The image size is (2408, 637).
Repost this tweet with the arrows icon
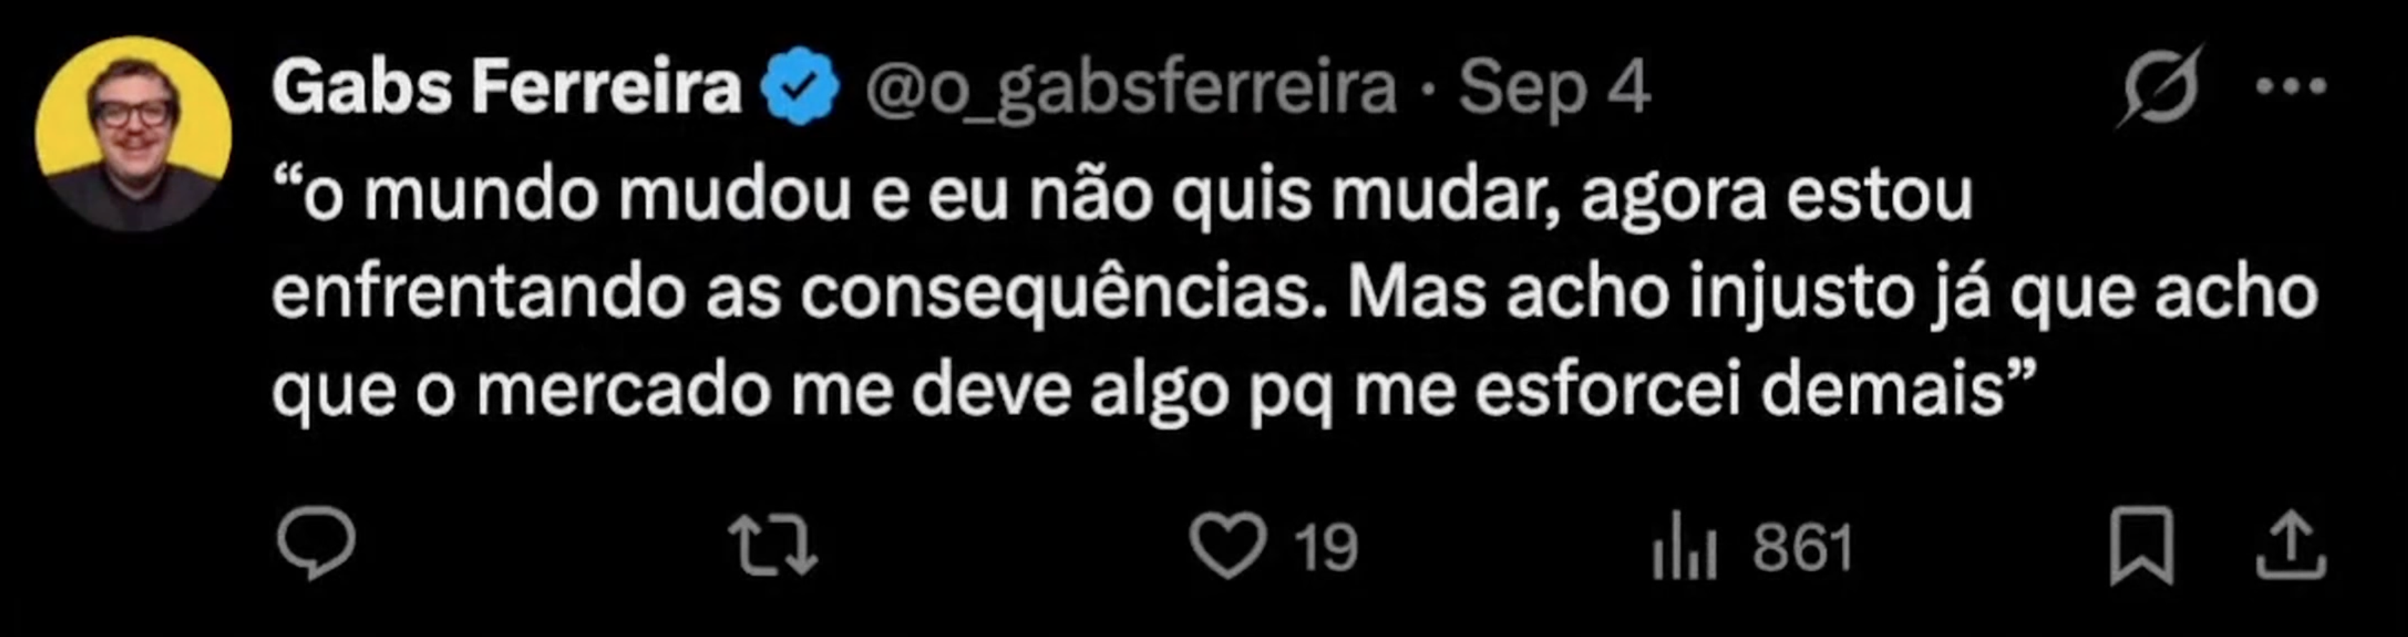point(773,545)
